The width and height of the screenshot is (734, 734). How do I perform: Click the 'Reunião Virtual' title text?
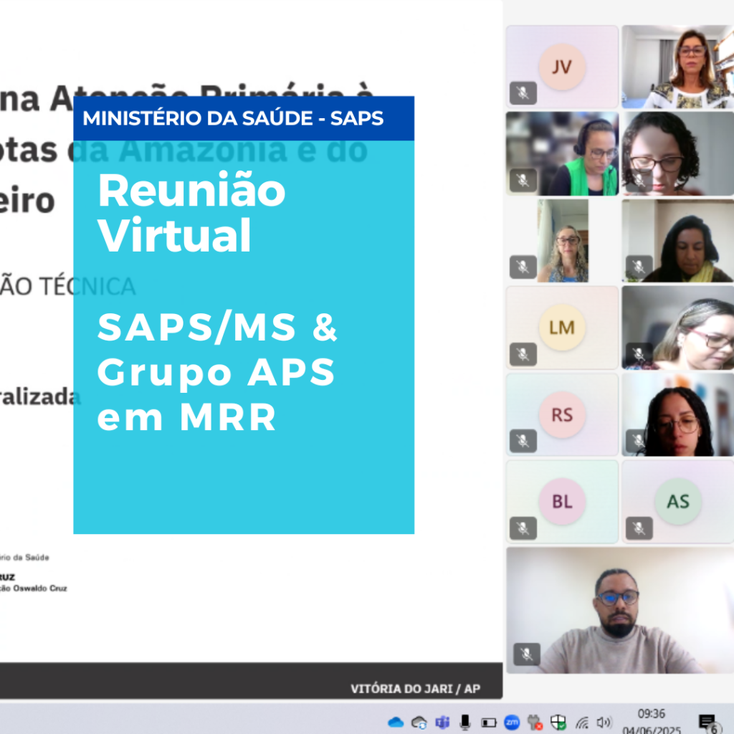[191, 212]
